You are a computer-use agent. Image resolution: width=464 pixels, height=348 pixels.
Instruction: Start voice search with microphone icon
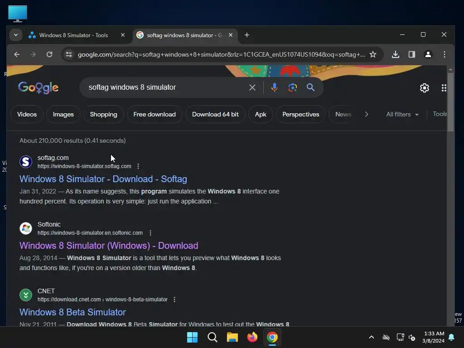click(274, 87)
